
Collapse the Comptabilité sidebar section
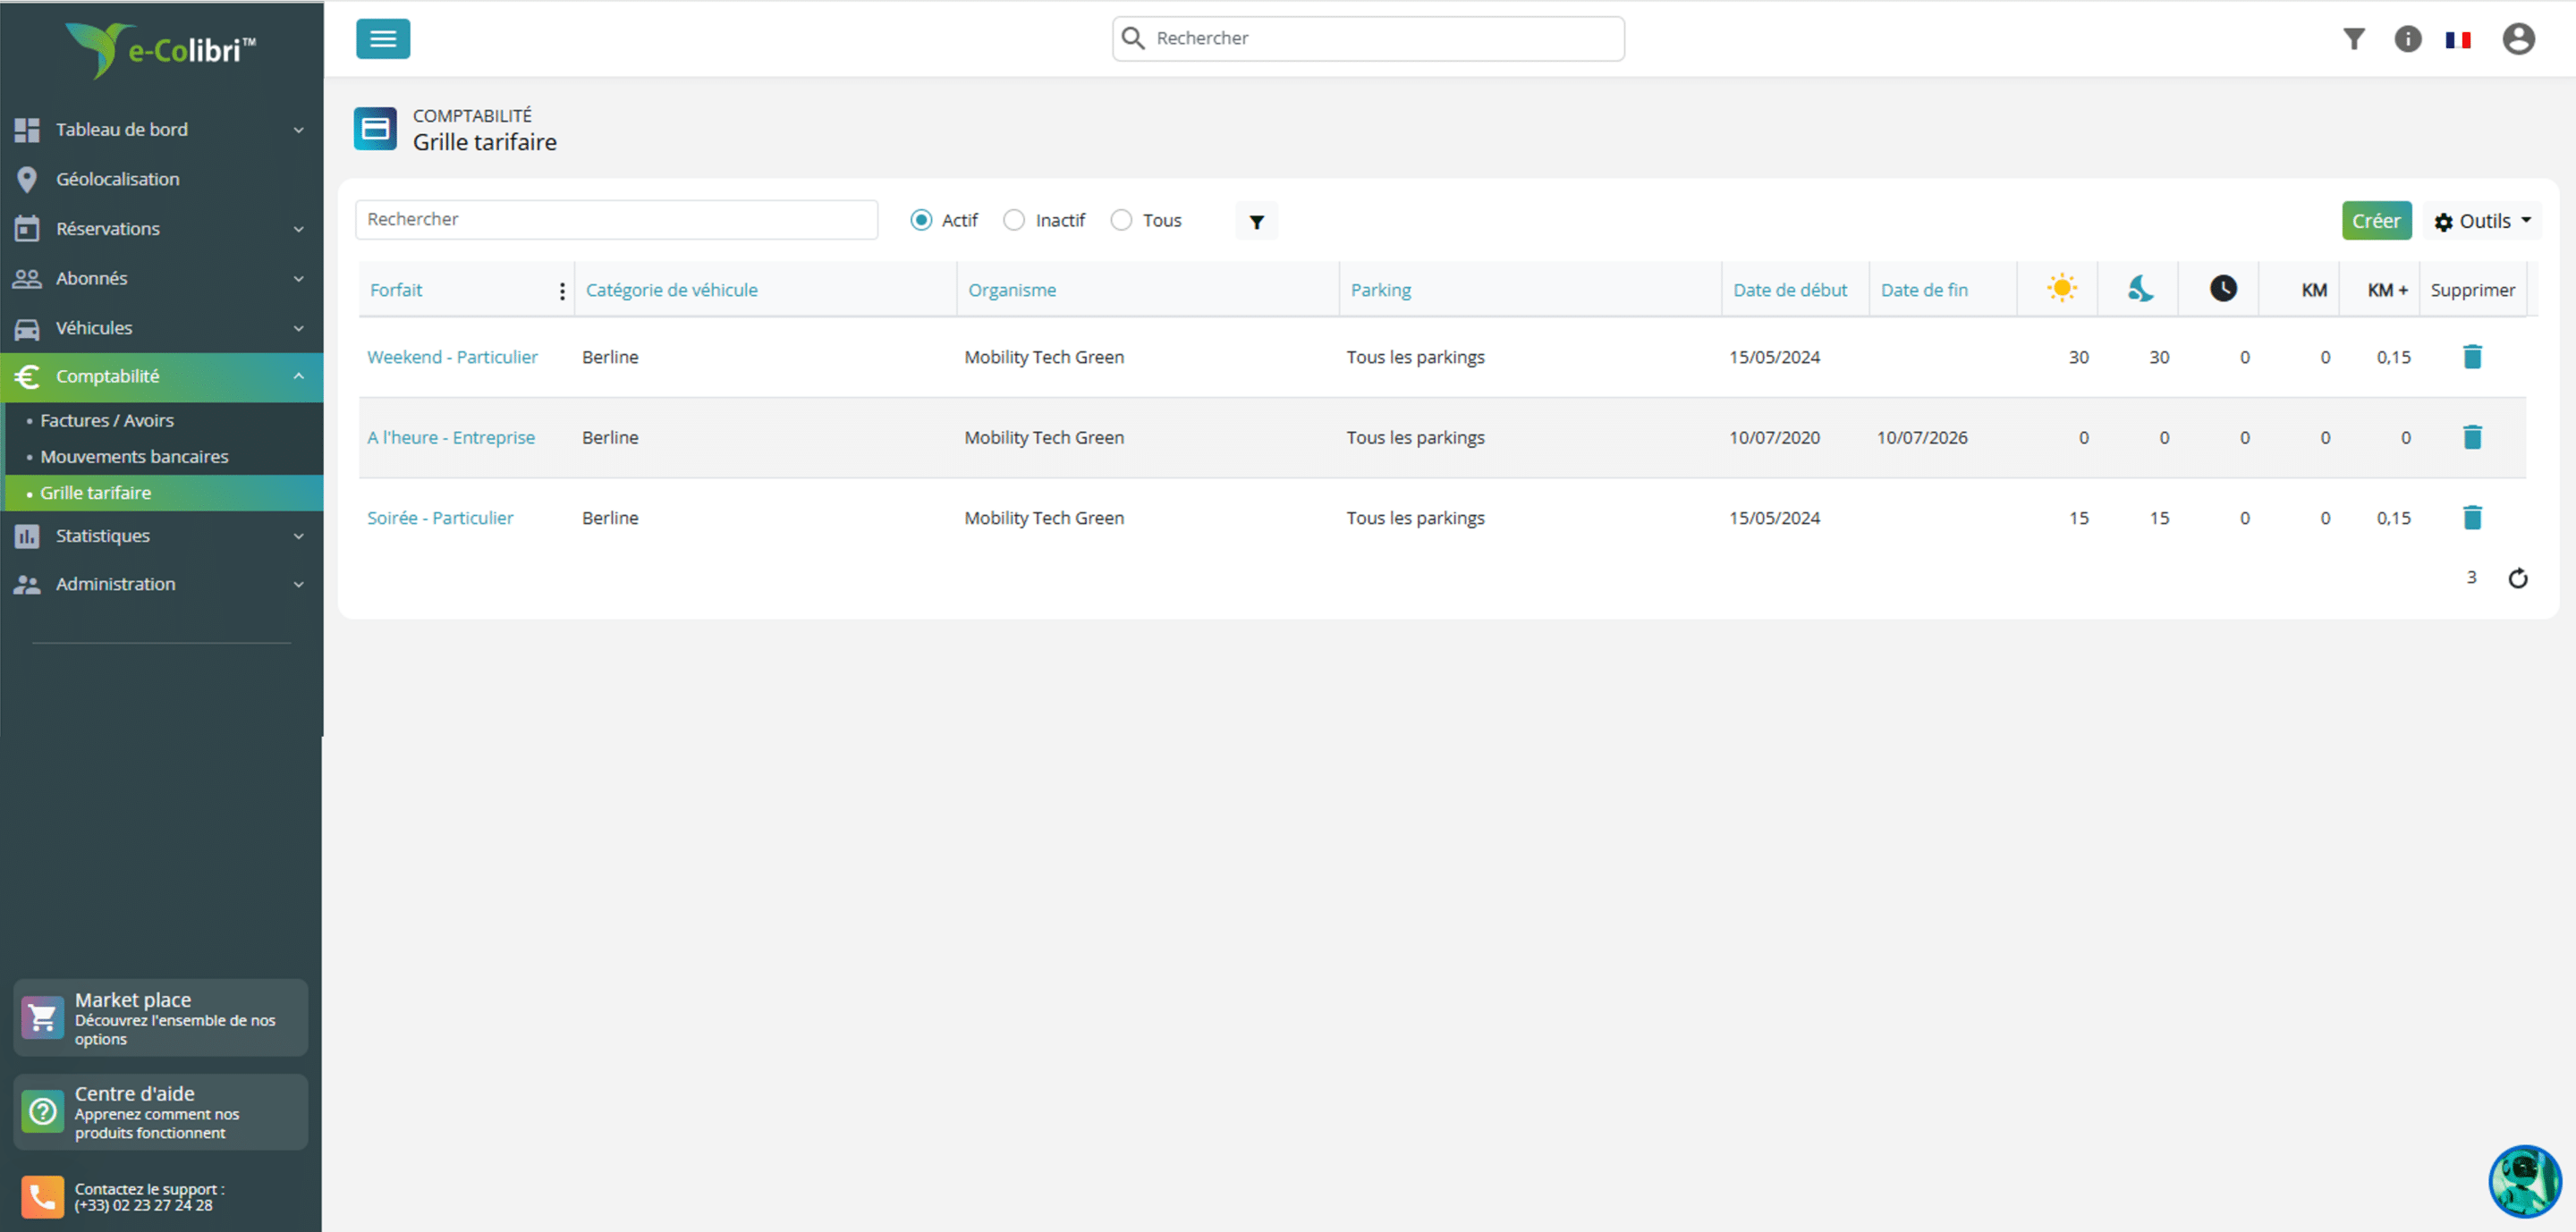[x=160, y=376]
